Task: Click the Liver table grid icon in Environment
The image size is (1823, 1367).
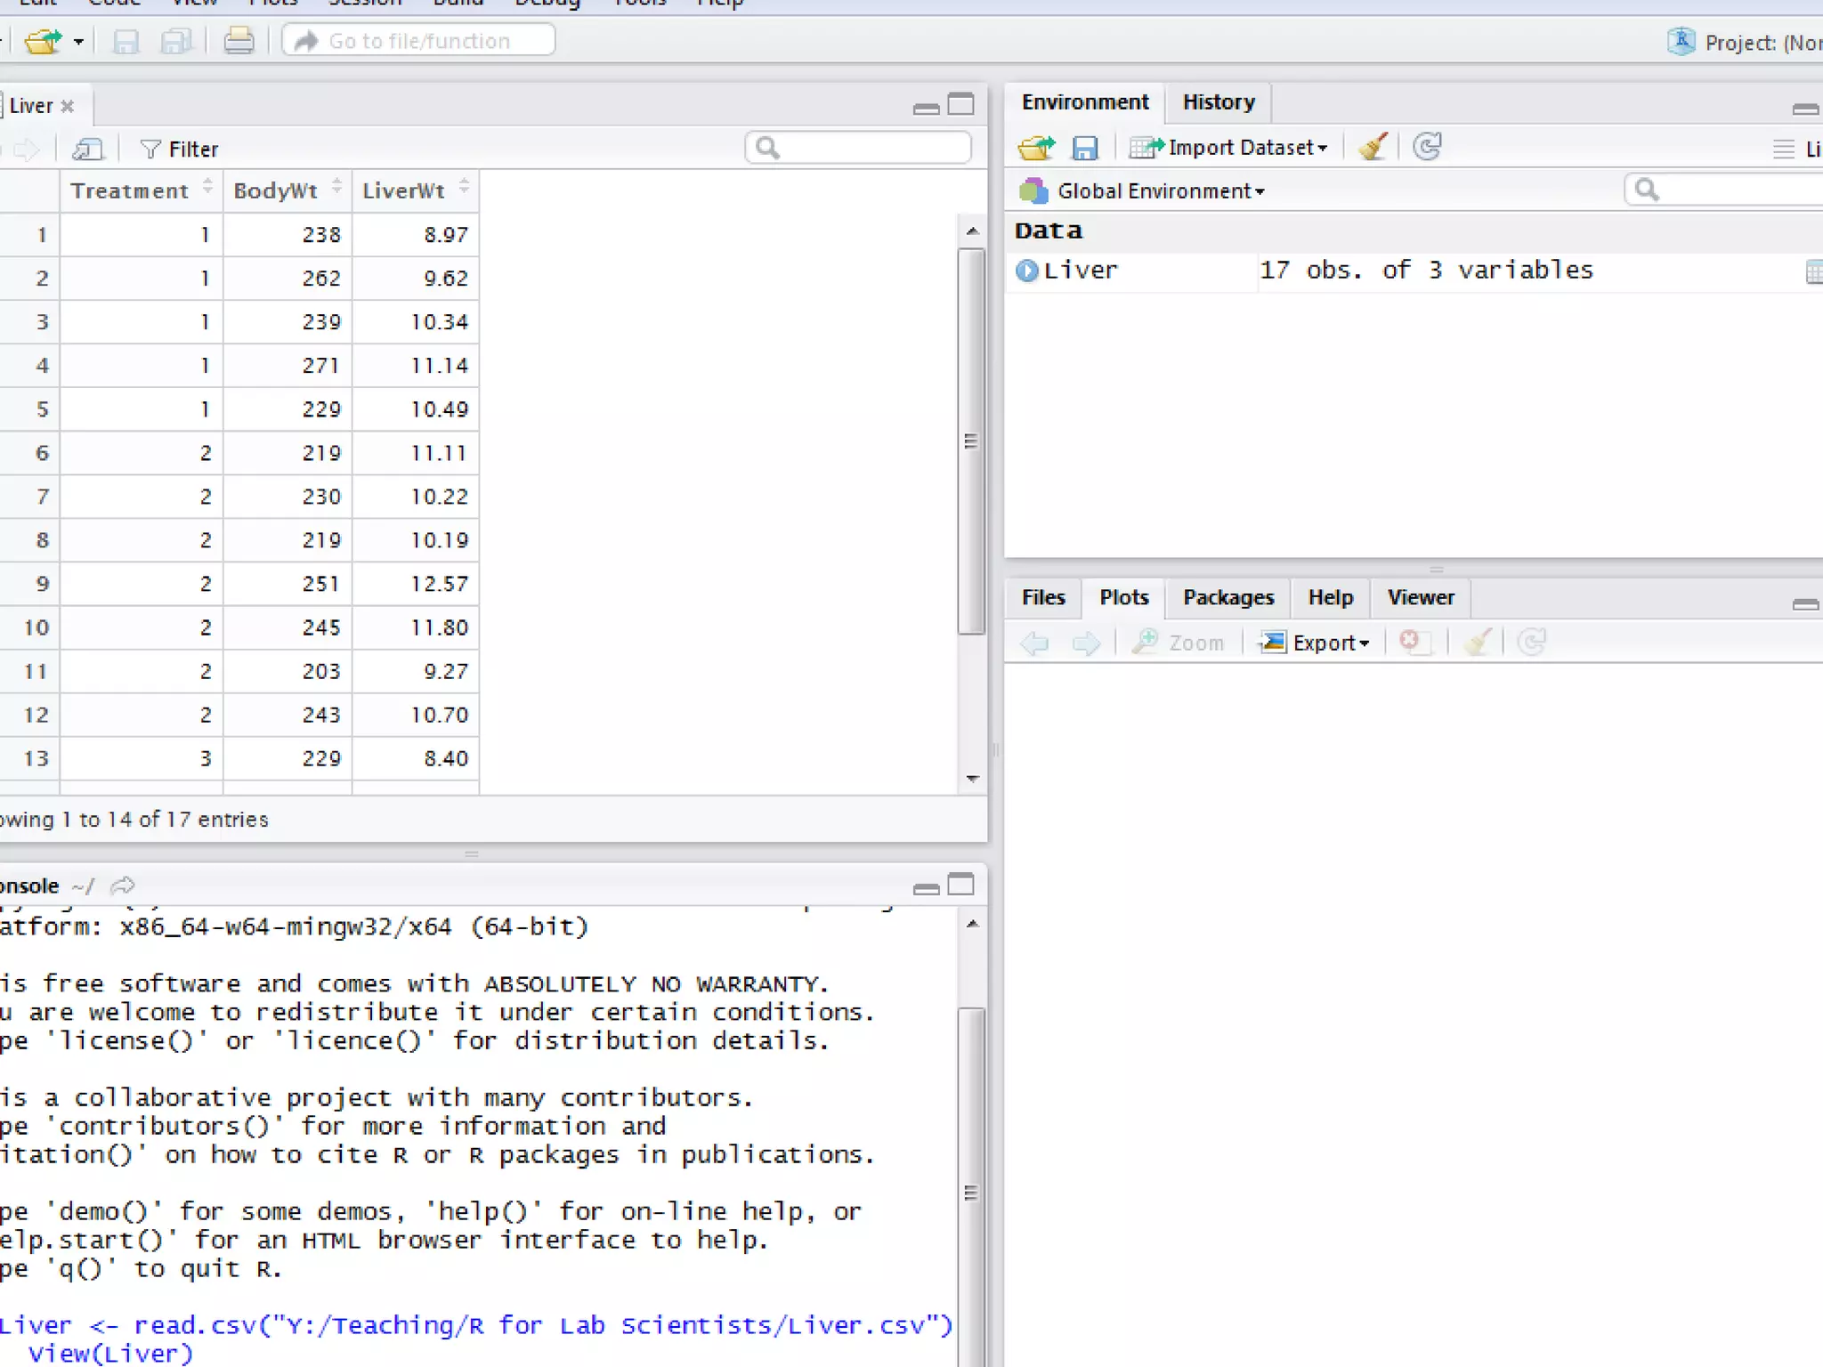Action: tap(1812, 271)
